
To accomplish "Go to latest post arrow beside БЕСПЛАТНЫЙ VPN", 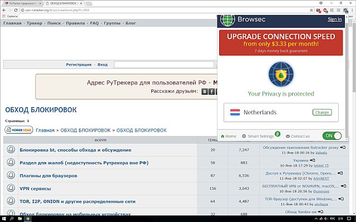I will point(344,186).
